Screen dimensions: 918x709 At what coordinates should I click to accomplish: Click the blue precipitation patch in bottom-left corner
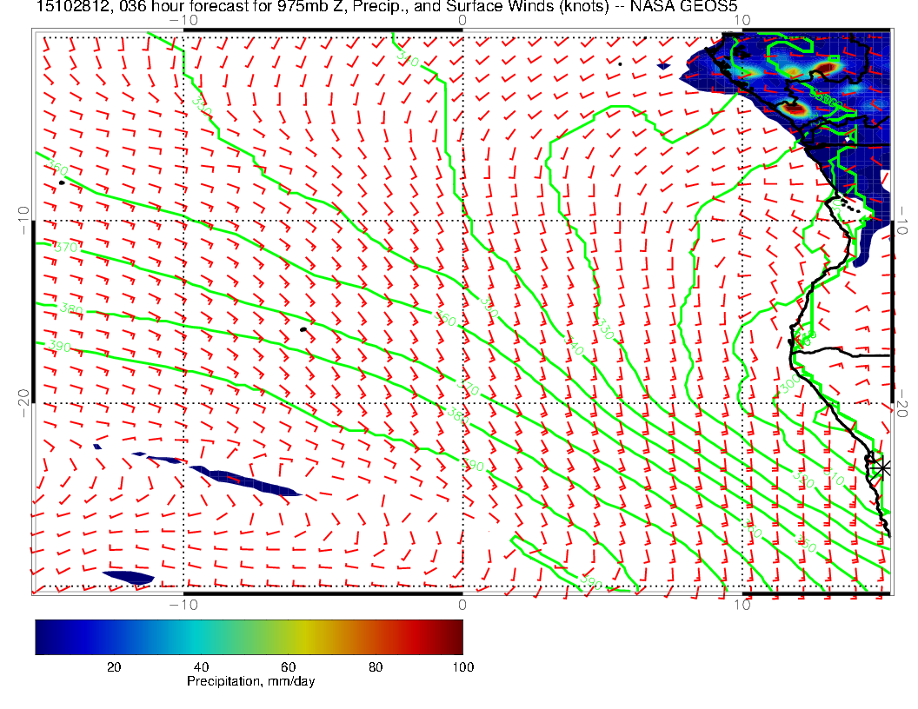pos(128,577)
